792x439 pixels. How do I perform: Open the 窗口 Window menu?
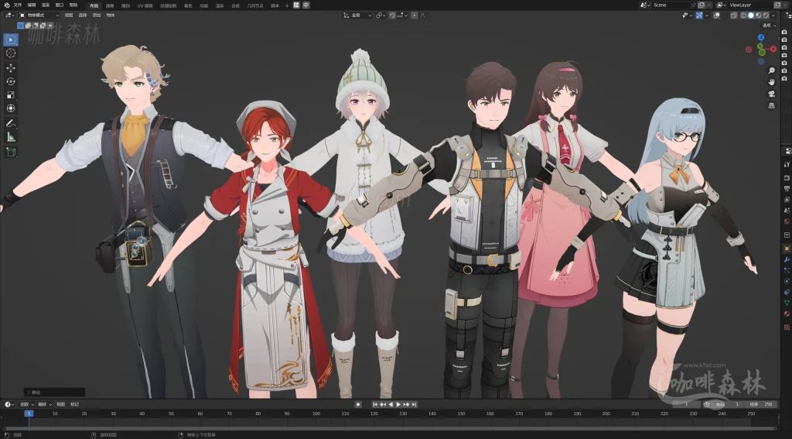click(x=60, y=5)
